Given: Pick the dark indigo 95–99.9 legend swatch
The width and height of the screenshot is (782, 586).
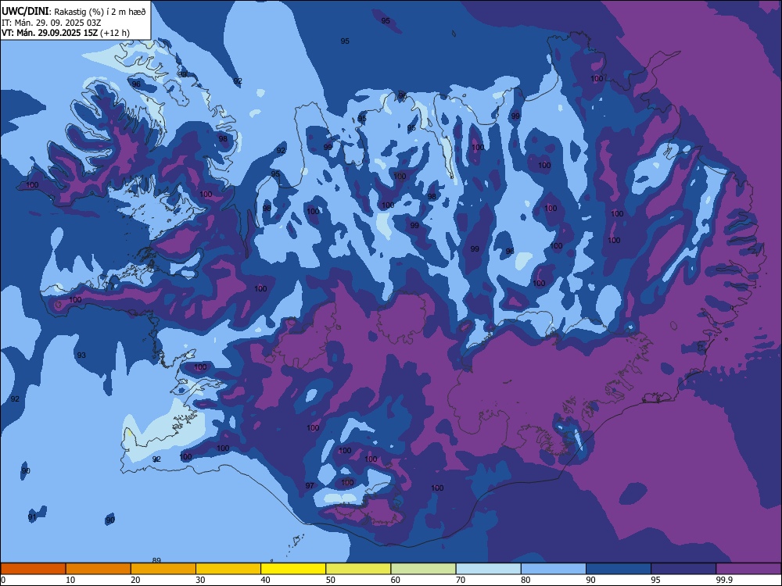Looking at the screenshot, I should tap(683, 569).
